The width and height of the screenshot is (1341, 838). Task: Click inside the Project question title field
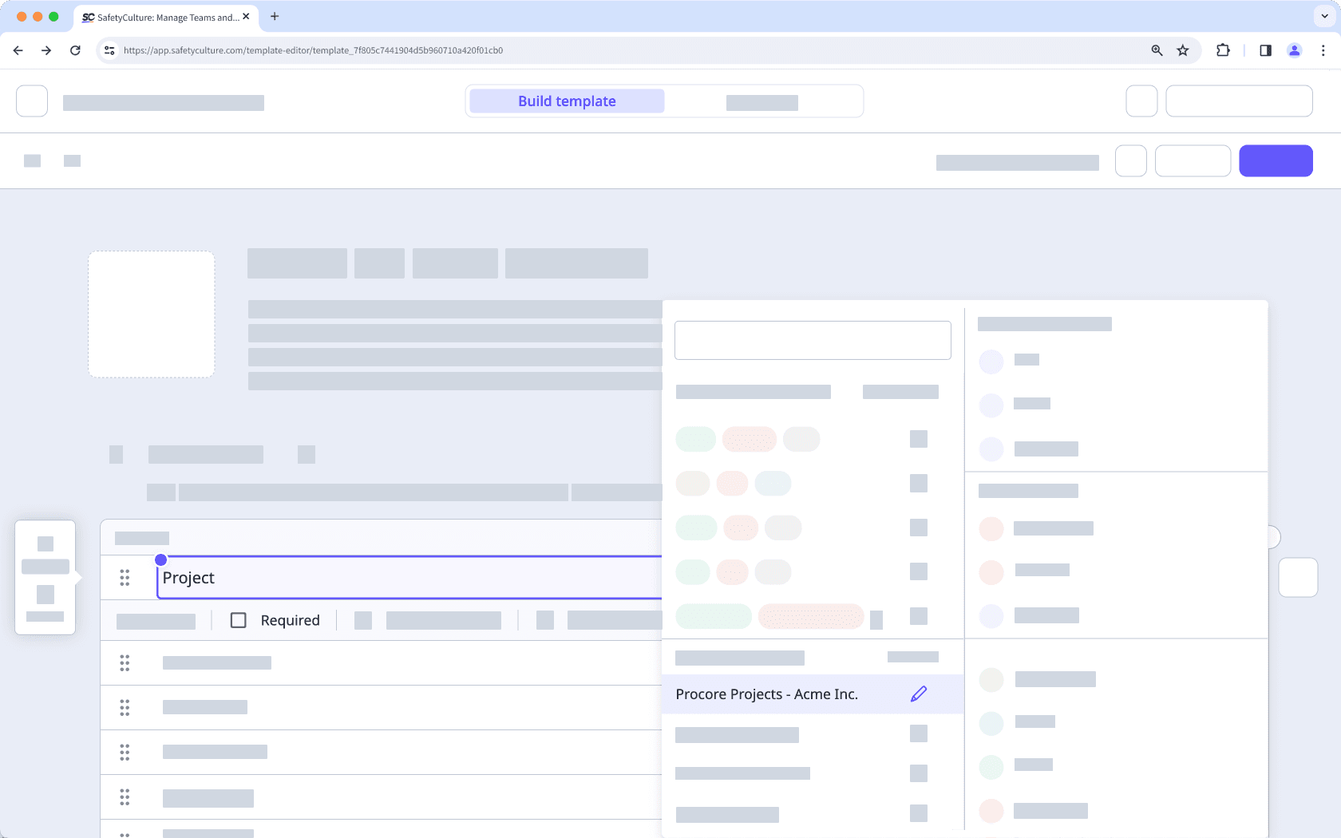[319, 577]
